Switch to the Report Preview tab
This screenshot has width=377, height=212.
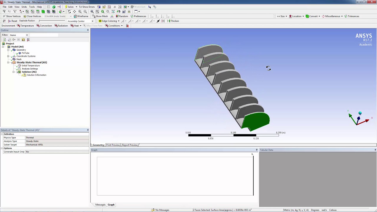tap(130, 145)
